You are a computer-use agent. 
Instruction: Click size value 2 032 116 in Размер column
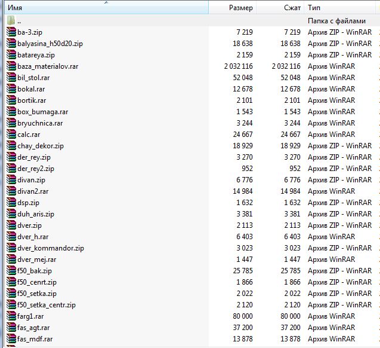(x=238, y=66)
